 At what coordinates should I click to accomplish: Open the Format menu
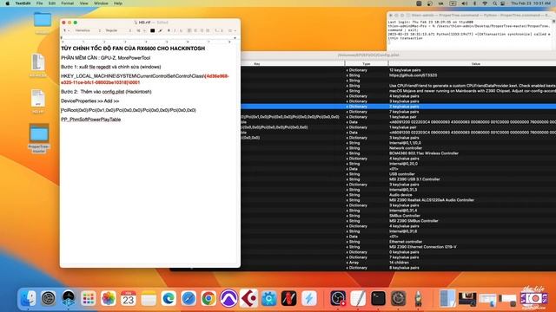click(x=68, y=3)
